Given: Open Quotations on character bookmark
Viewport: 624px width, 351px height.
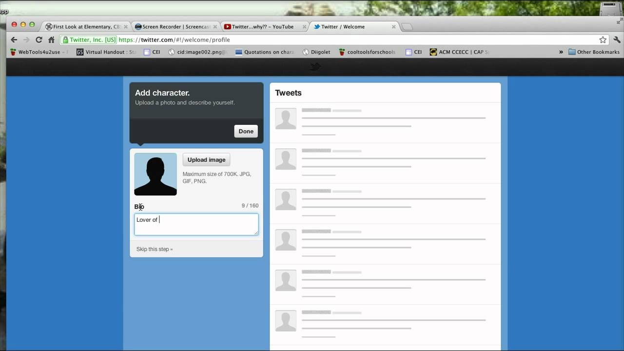Looking at the screenshot, I should [x=265, y=52].
